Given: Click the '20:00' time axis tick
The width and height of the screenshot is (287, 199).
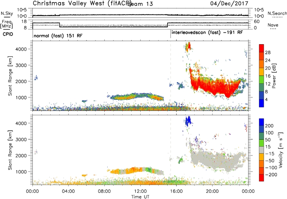Looking at the screenshot, I should pyautogui.click(x=212, y=191).
